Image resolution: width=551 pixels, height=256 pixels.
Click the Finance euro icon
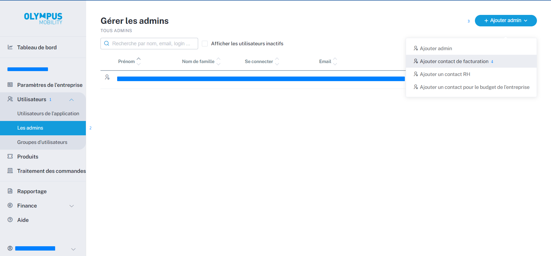(10, 205)
